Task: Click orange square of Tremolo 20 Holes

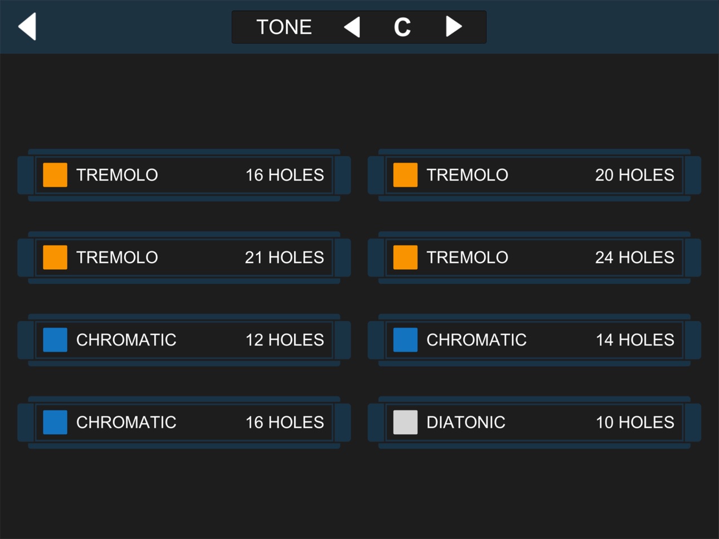Action: [405, 175]
